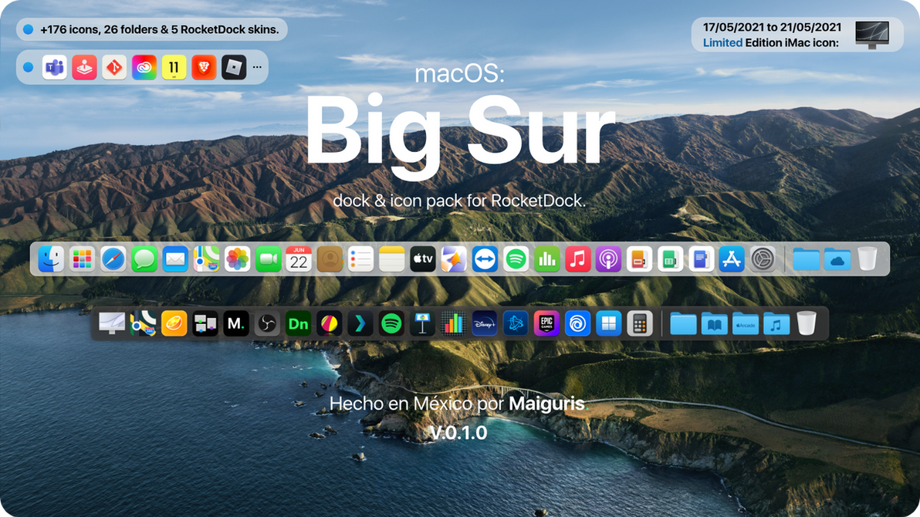This screenshot has height=517, width=920.
Task: Open the black M. app icon
Action: (x=236, y=323)
